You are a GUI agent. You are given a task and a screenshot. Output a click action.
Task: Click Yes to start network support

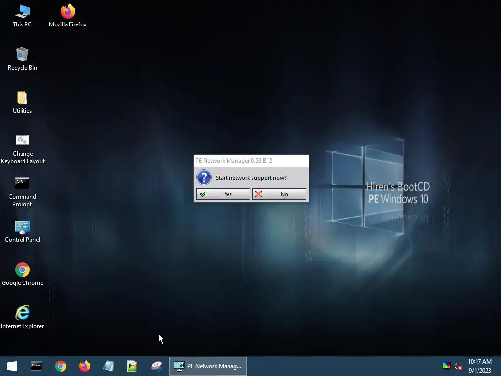coord(223,194)
